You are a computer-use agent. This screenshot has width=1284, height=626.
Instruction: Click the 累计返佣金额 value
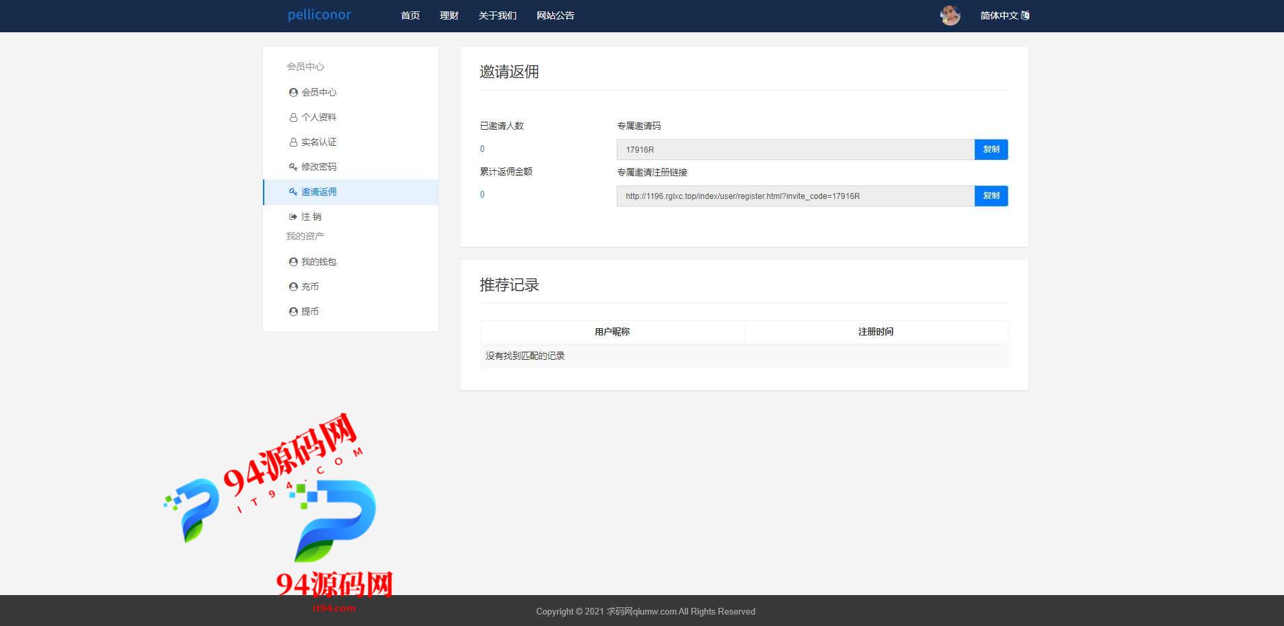[482, 194]
